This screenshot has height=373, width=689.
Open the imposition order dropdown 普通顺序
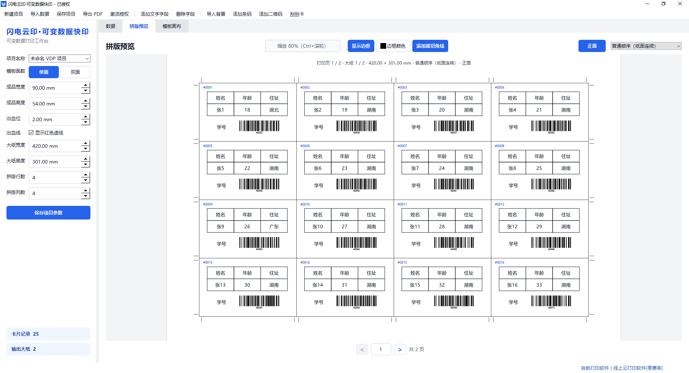(x=646, y=46)
